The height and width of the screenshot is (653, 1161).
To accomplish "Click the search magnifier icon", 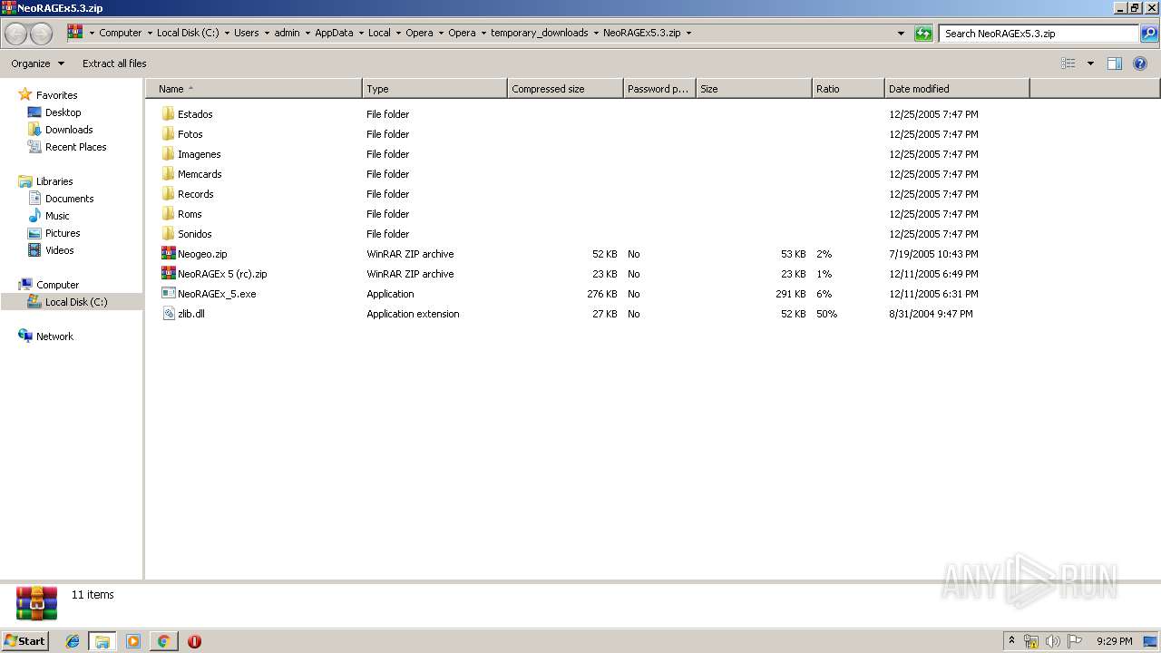I will (x=1149, y=34).
